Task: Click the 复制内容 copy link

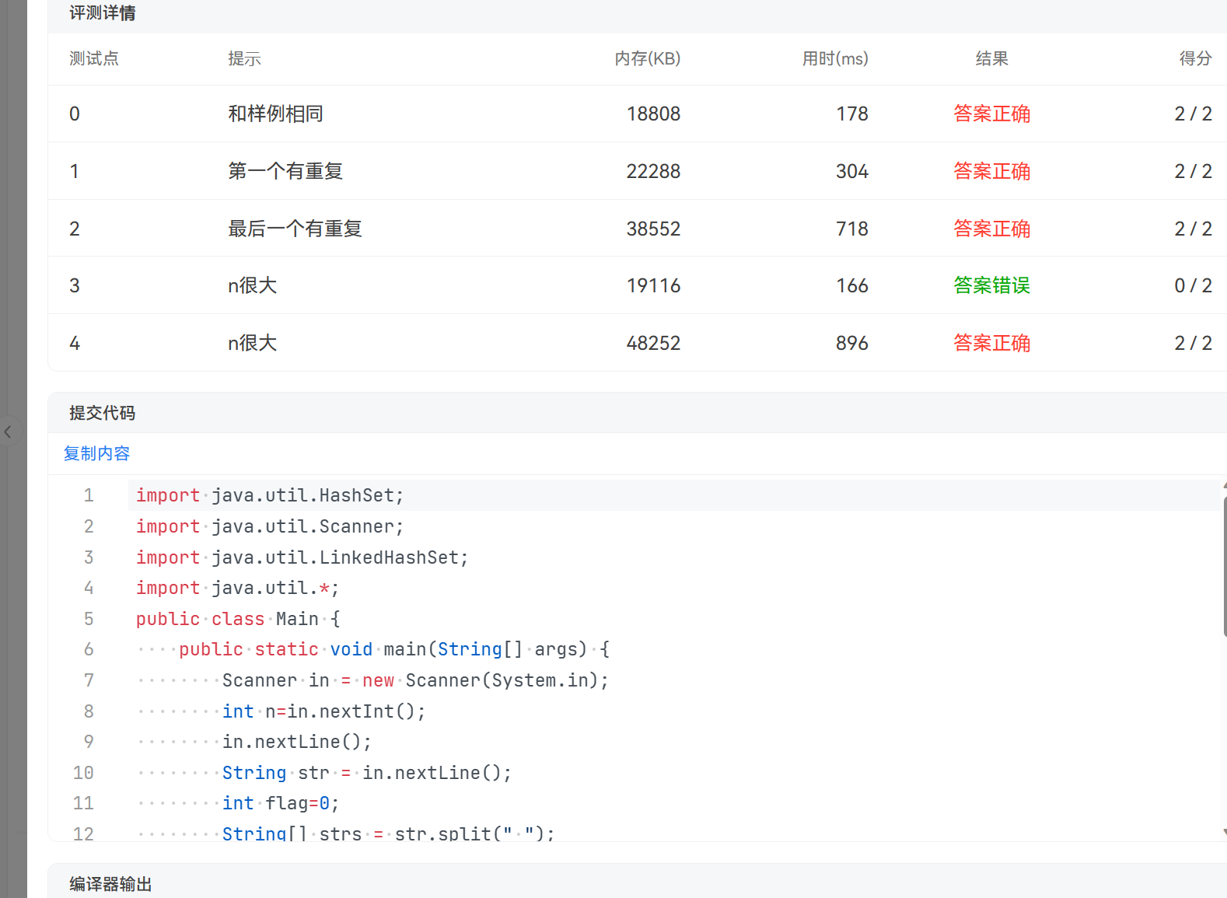Action: coord(96,453)
